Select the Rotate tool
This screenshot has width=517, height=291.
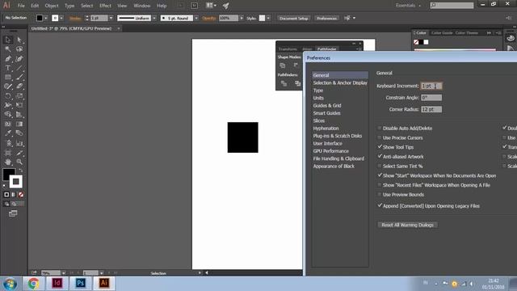pos(8,96)
